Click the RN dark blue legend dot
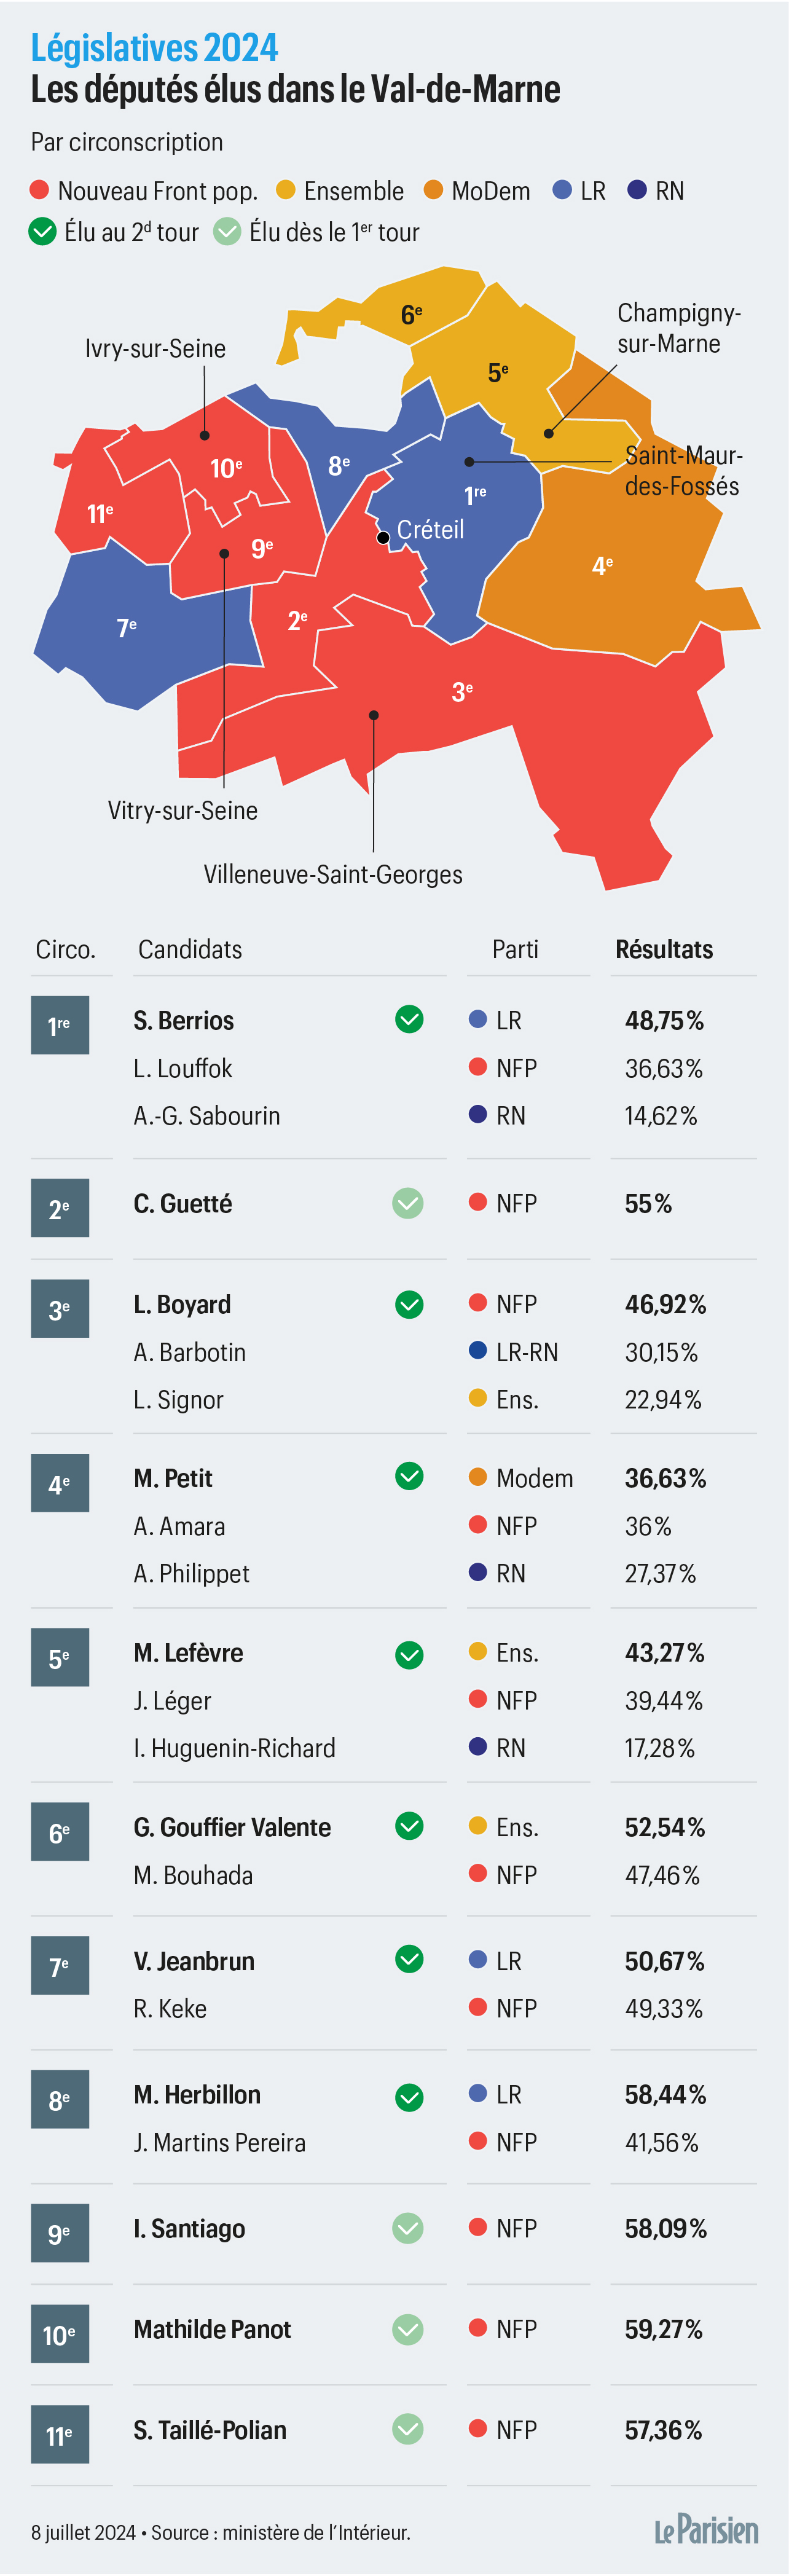 click(x=637, y=190)
